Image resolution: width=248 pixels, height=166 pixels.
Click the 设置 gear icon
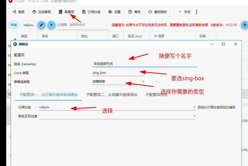pyautogui.click(x=110, y=12)
